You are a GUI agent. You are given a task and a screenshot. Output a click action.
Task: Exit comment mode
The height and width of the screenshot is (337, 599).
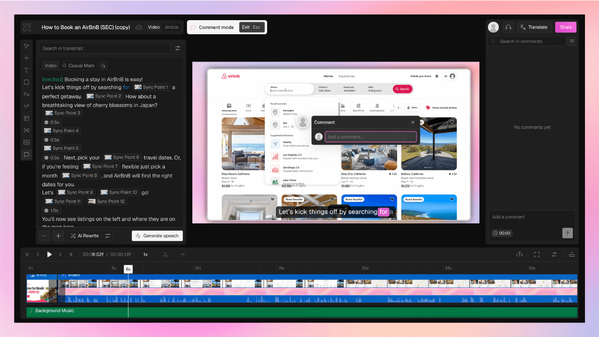click(251, 27)
